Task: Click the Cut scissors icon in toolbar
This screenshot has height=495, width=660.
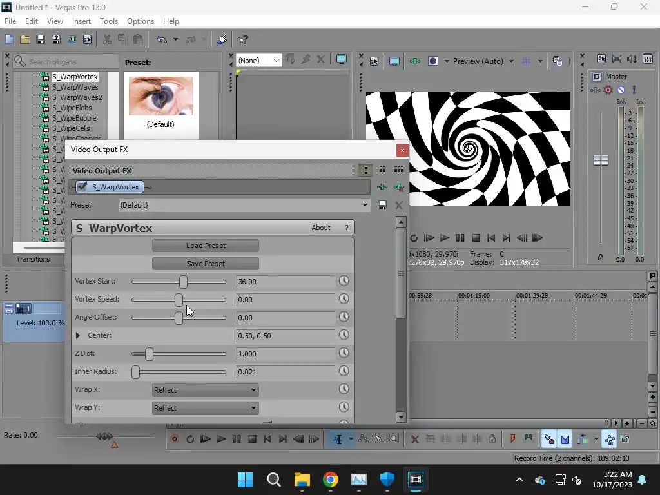Action: click(107, 39)
